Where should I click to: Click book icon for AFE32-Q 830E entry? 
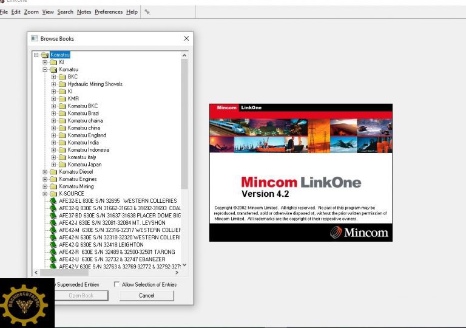[x=53, y=208]
